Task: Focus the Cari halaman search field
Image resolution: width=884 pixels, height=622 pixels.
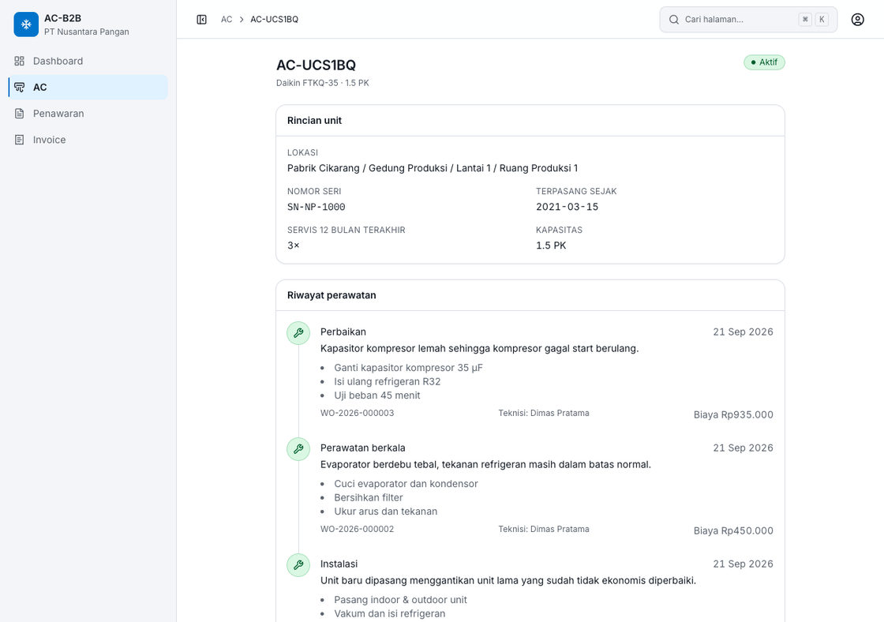Action: (x=748, y=20)
